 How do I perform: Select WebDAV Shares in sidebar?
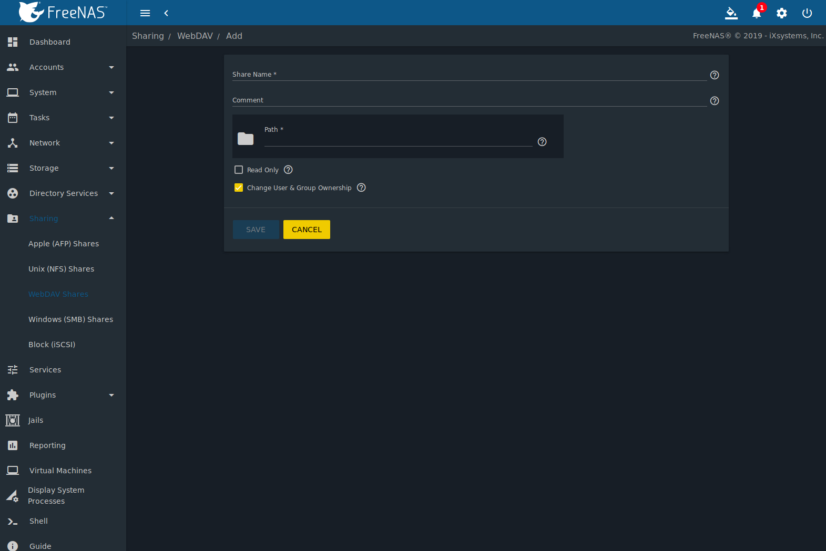[58, 294]
